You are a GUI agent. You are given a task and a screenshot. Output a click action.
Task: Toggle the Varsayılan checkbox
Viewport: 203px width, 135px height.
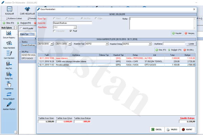click(x=54, y=31)
